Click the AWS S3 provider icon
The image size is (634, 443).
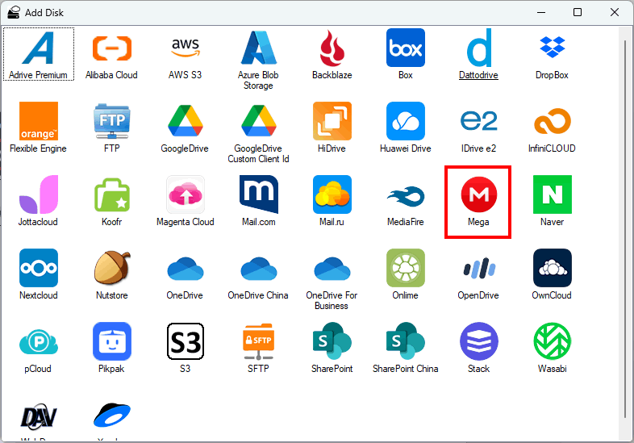click(x=186, y=49)
